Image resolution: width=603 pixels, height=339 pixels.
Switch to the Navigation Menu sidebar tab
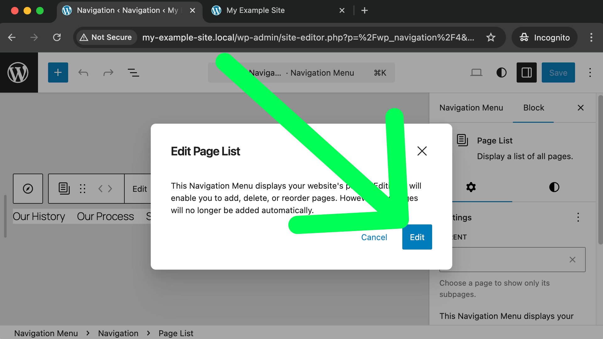471,108
